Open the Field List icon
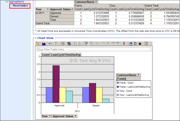The height and width of the screenshot is (121, 180). point(135,44)
